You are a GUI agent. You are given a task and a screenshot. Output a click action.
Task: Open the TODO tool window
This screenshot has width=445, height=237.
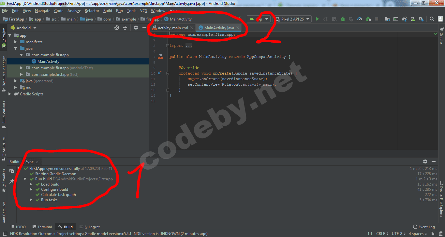(x=18, y=227)
